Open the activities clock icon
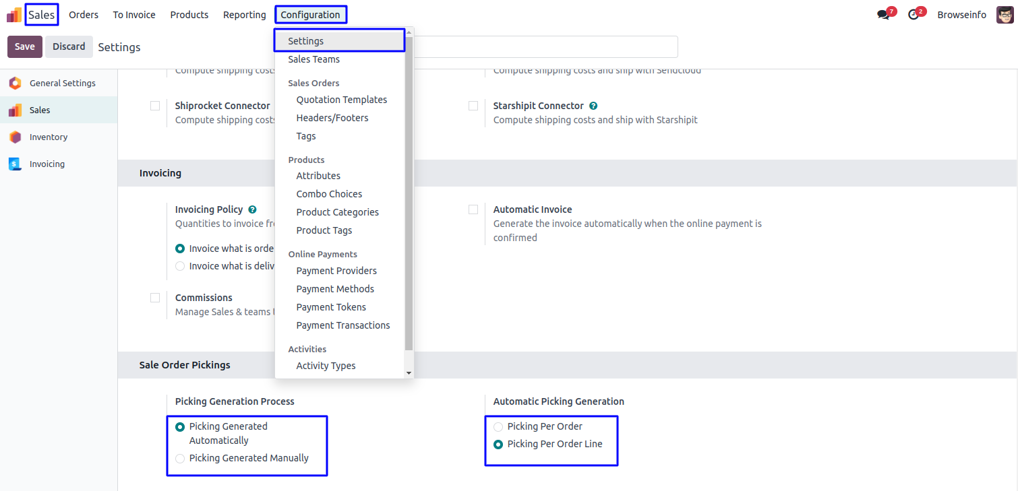The image size is (1018, 491). click(914, 15)
